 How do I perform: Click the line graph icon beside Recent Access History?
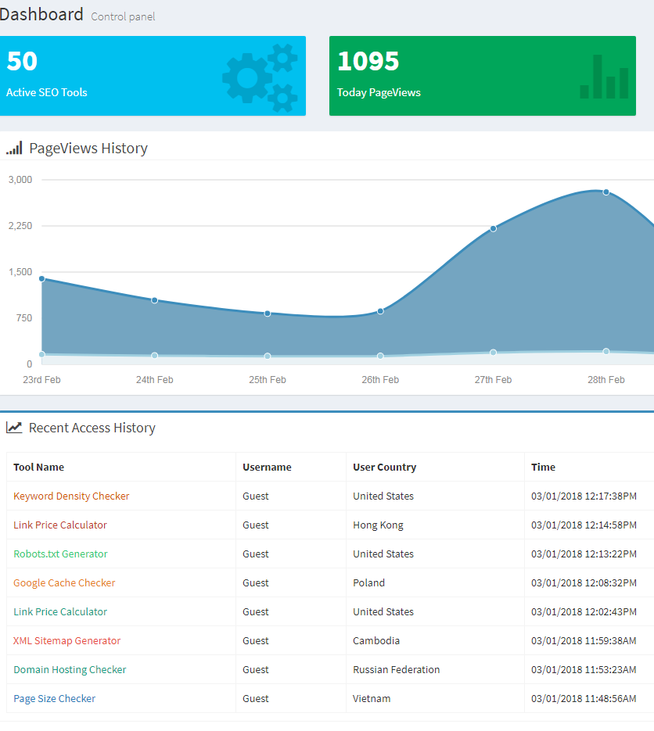pyautogui.click(x=16, y=427)
